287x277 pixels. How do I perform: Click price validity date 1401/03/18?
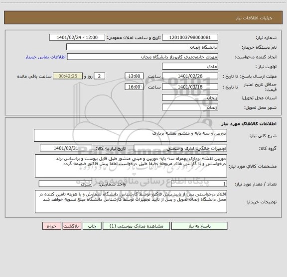190,87
